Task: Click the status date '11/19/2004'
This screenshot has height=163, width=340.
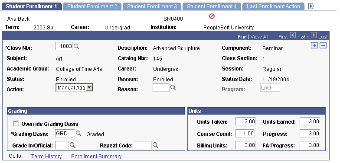Action: pyautogui.click(x=276, y=80)
